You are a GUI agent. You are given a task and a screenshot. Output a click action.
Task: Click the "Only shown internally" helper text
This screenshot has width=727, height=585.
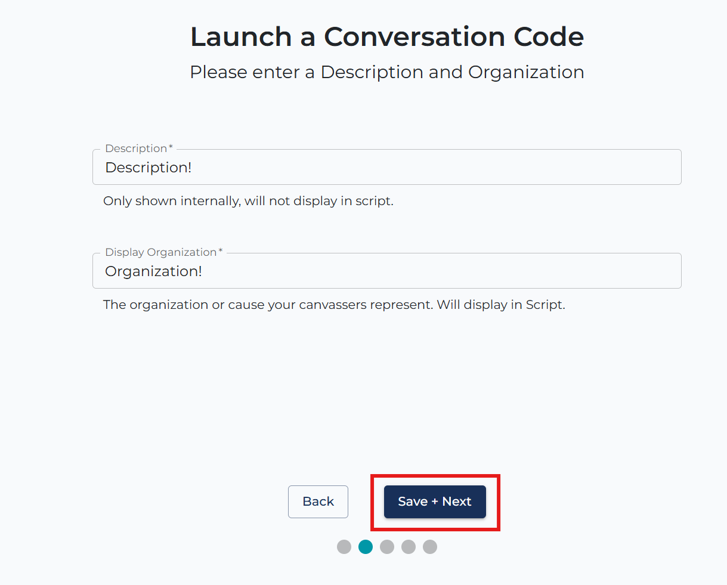coord(248,201)
